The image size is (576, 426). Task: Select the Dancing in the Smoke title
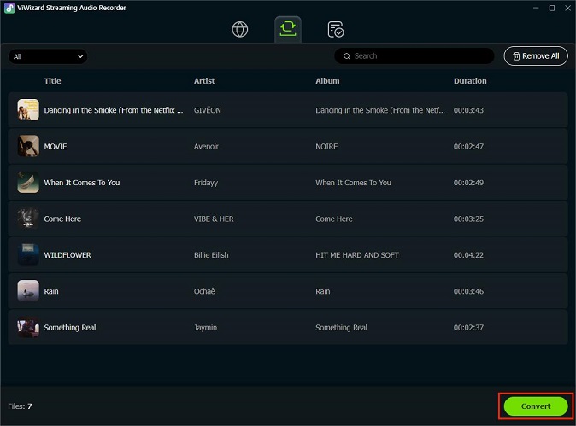[x=114, y=110]
